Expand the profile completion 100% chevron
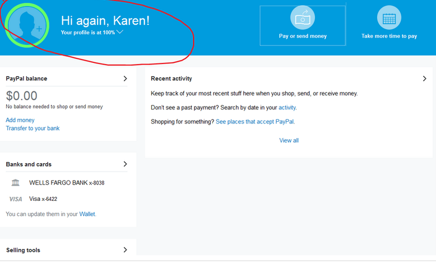This screenshot has height=262, width=436. (120, 33)
